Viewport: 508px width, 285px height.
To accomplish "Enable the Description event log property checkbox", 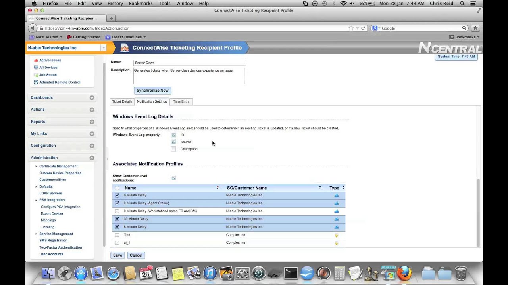I will [x=173, y=149].
